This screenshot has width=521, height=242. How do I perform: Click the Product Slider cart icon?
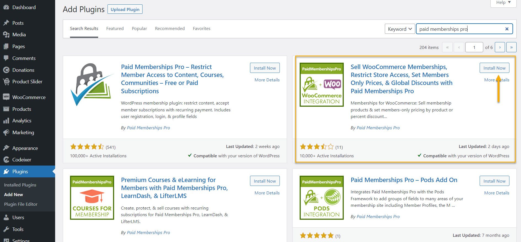pos(6,82)
